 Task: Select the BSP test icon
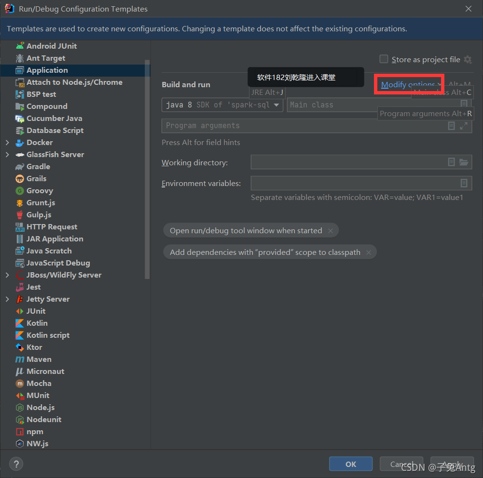tap(20, 94)
